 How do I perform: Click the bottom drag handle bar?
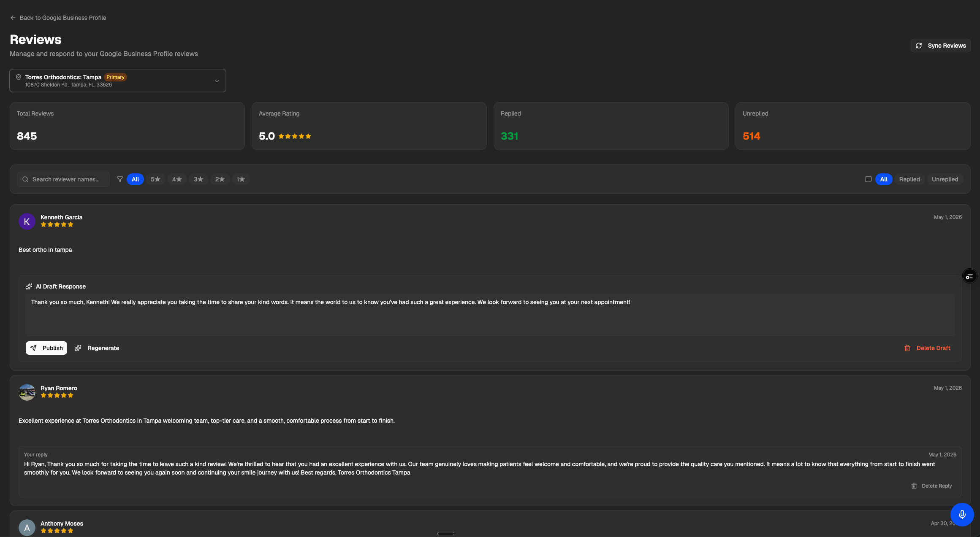pos(446,534)
